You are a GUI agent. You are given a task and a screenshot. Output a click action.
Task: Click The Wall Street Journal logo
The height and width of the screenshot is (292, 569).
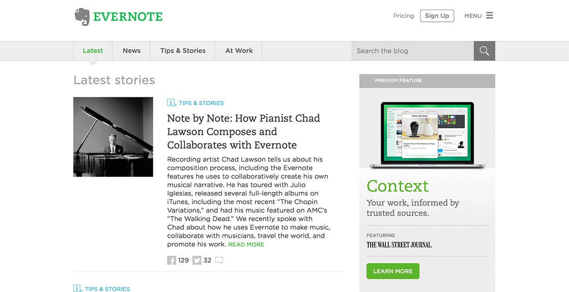[399, 245]
